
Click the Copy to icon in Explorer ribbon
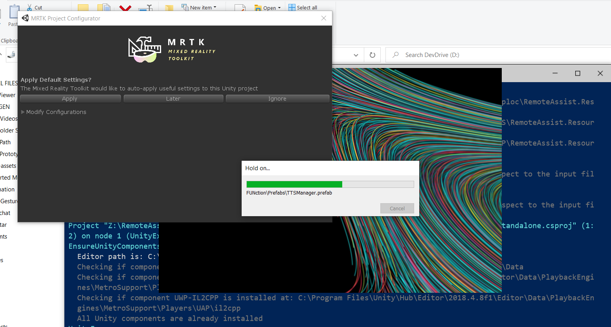(104, 7)
